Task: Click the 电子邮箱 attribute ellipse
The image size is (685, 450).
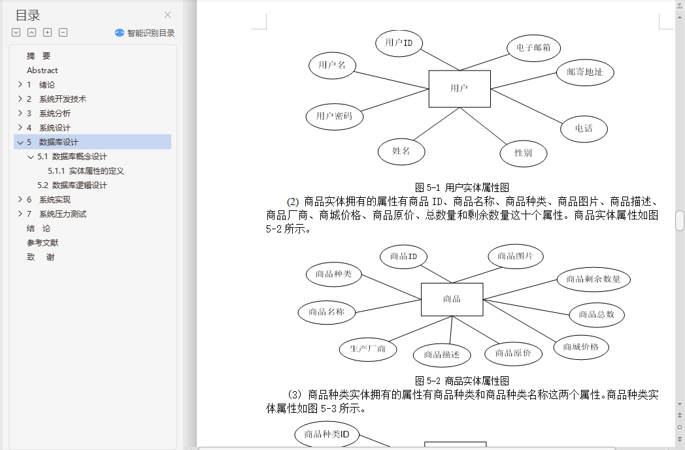Action: (533, 48)
